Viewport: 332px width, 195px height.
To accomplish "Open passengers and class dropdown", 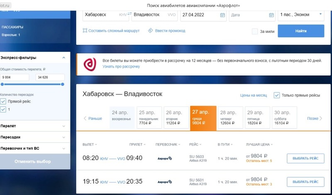I will [x=301, y=15].
